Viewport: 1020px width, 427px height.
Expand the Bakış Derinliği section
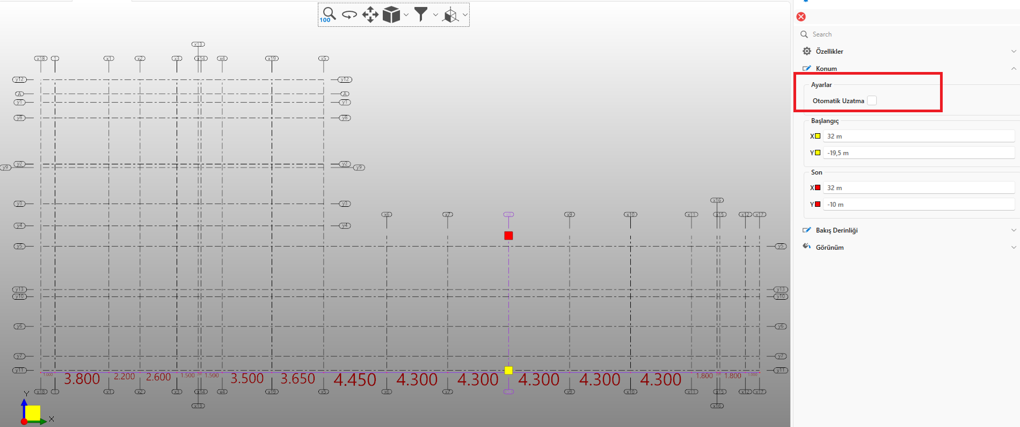tap(1014, 230)
